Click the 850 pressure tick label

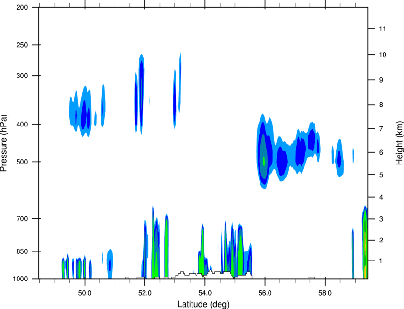[x=22, y=251]
